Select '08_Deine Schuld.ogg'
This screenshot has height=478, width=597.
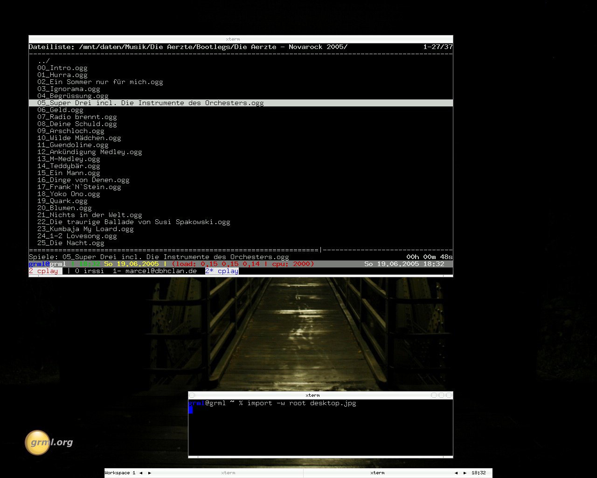[77, 124]
